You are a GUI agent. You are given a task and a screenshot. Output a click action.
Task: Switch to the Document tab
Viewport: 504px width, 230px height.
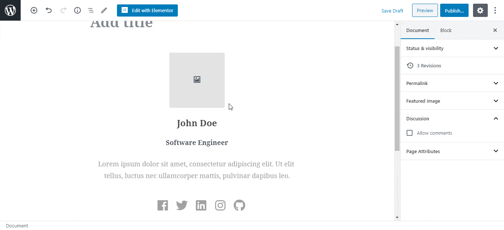pos(418,30)
